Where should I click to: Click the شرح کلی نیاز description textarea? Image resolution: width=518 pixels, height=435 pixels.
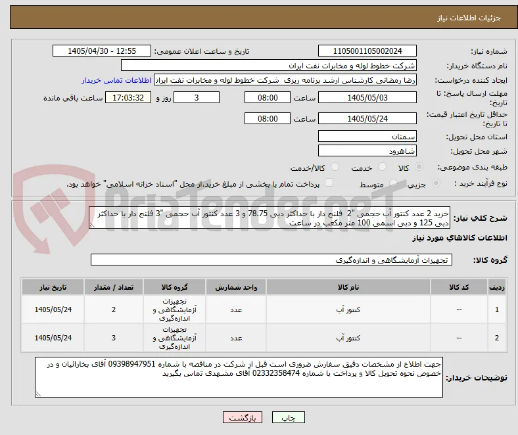click(270, 217)
